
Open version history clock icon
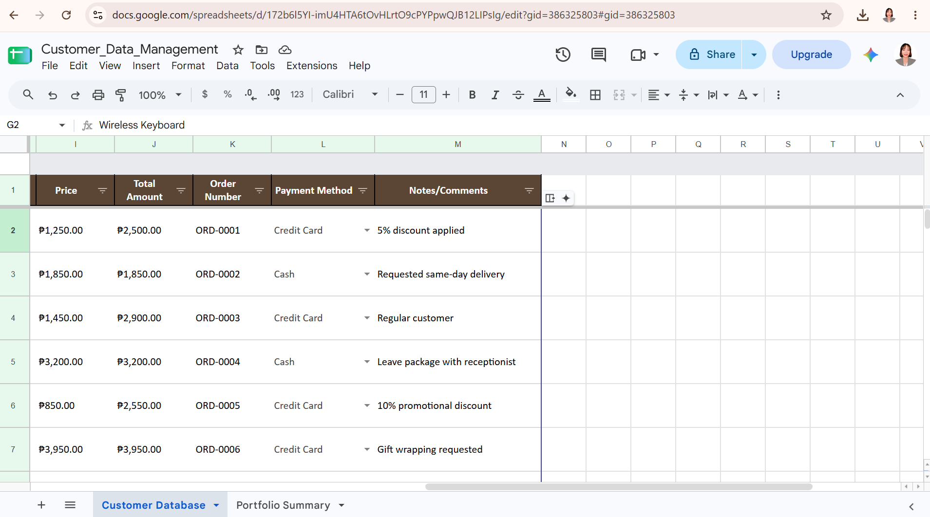[563, 55]
